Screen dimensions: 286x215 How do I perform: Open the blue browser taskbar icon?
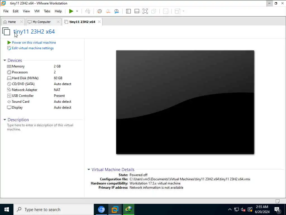101,209
